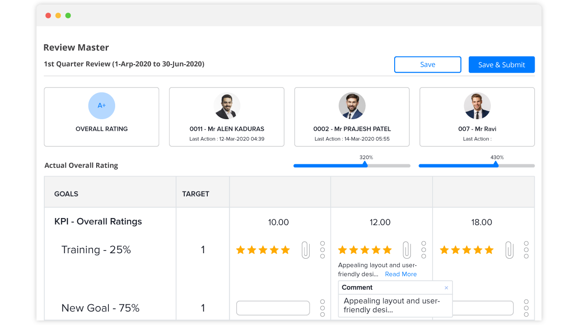Open the attachment paperclip in Alen Kaduras's Training rating

click(305, 250)
